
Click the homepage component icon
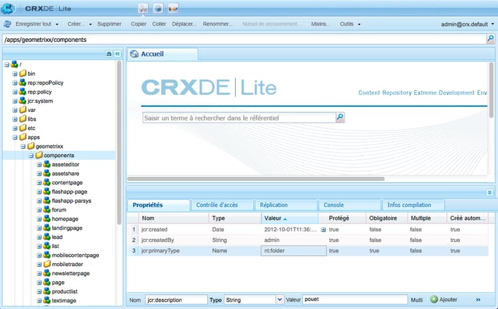tap(46, 219)
